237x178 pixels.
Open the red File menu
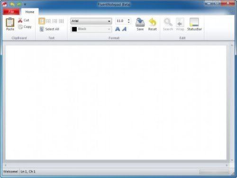11,12
